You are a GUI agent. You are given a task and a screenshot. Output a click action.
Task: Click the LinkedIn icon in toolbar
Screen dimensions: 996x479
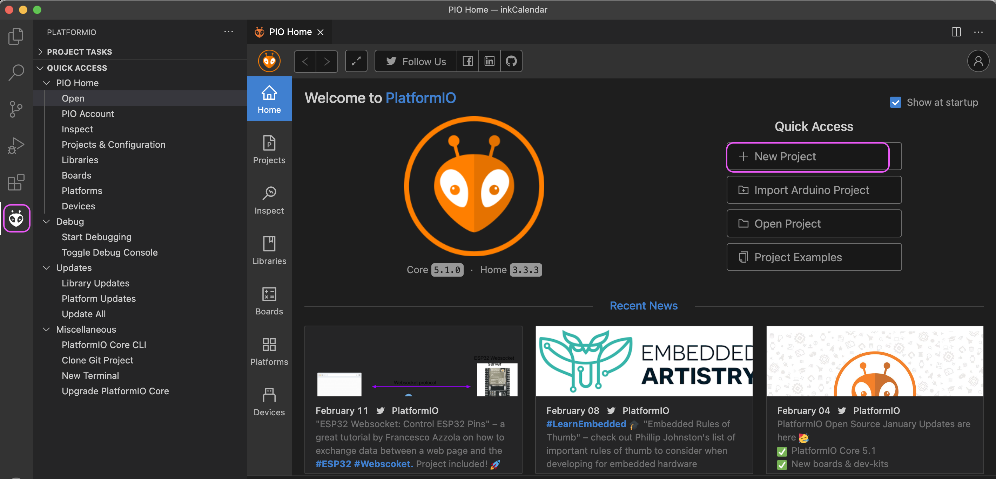[489, 61]
